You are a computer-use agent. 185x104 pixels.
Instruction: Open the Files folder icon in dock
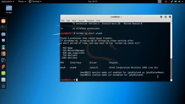[x=3, y=34]
